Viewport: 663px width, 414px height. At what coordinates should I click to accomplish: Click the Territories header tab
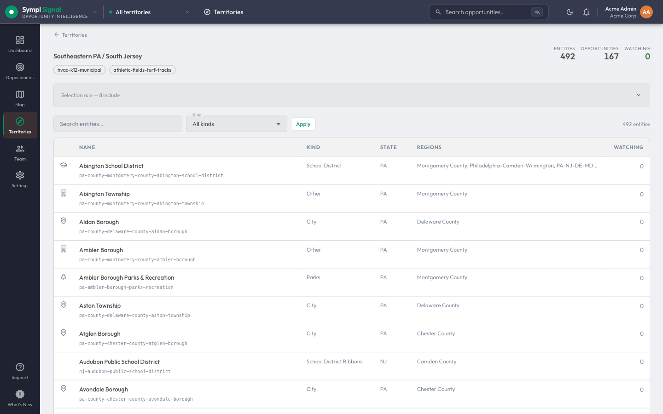224,12
